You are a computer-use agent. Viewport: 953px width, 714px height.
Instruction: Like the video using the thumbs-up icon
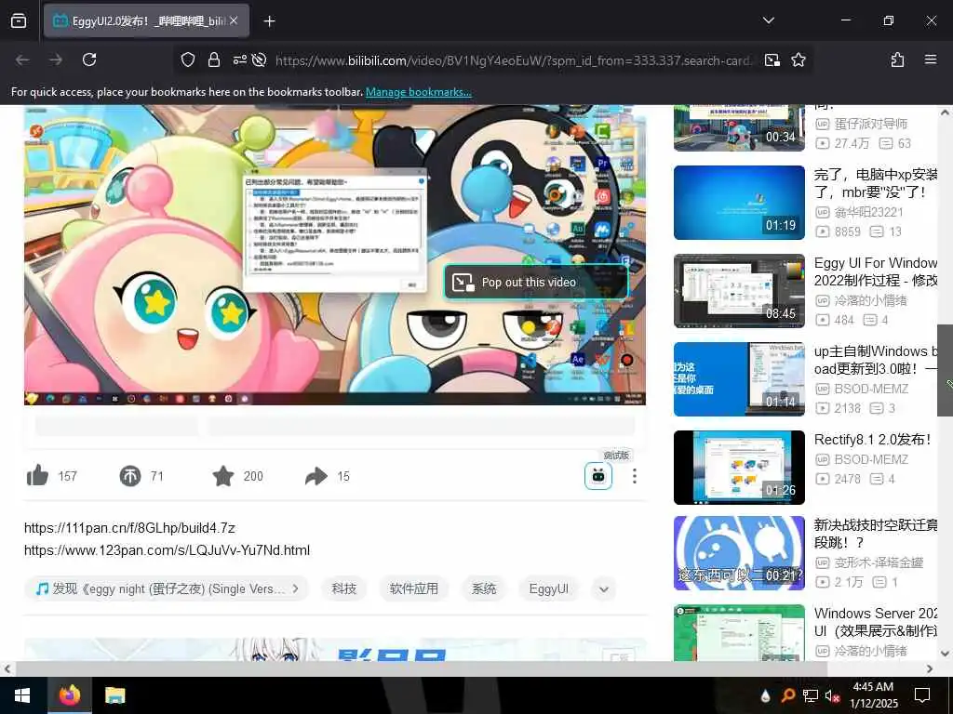point(37,476)
